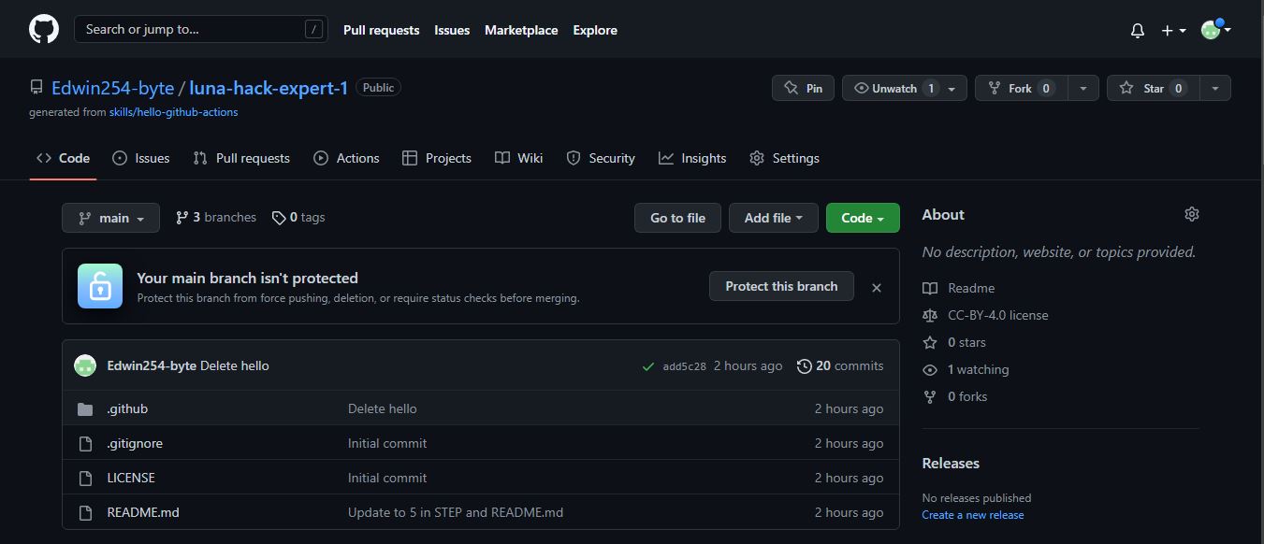
Task: Expand the Unwatch notification options arrow
Action: [952, 88]
